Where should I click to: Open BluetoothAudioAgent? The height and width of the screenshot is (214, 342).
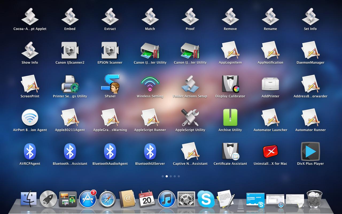coord(110,151)
